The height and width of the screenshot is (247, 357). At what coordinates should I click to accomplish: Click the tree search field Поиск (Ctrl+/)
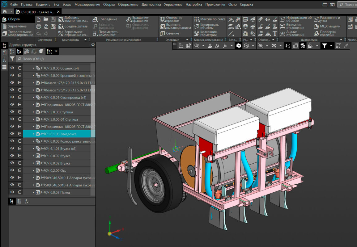click(x=56, y=59)
